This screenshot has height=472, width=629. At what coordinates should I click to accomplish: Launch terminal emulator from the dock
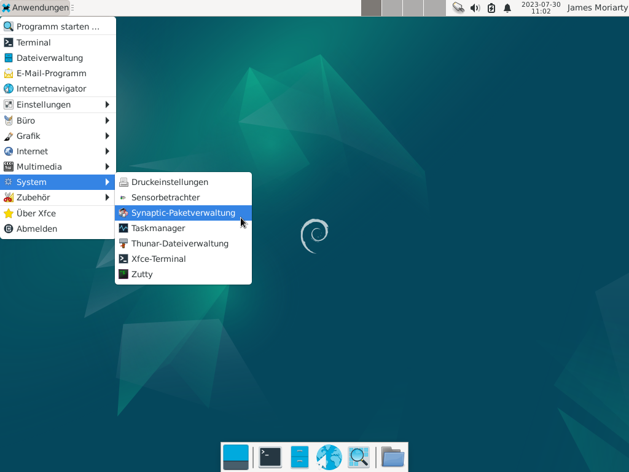click(270, 457)
